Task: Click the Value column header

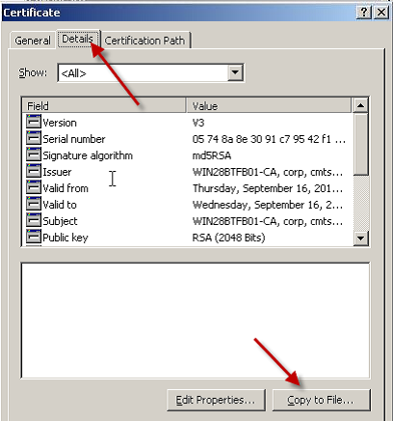Action: point(269,105)
